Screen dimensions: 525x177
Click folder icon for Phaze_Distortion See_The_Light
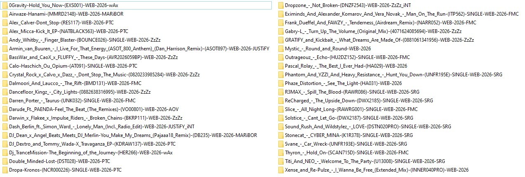click(280, 83)
